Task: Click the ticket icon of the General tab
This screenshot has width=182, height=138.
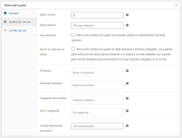Action: point(5,13)
